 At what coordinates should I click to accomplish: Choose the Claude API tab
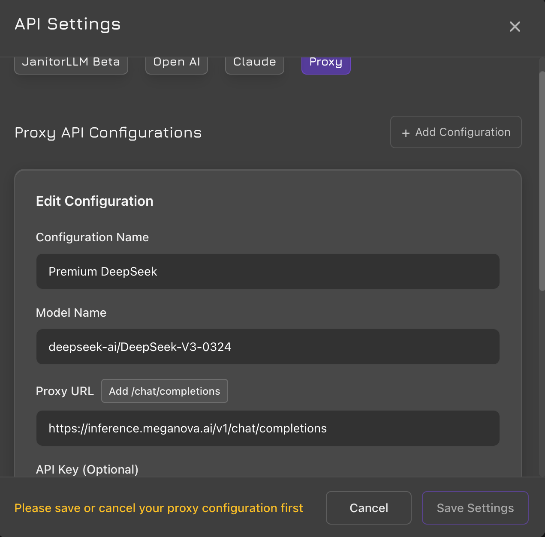(x=255, y=63)
